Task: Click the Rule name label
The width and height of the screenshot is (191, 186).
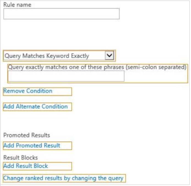Action: 17,5
